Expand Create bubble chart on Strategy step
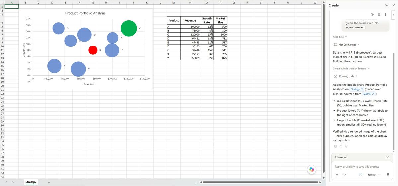Image resolution: width=398 pixels, height=186 pixels. 351,68
